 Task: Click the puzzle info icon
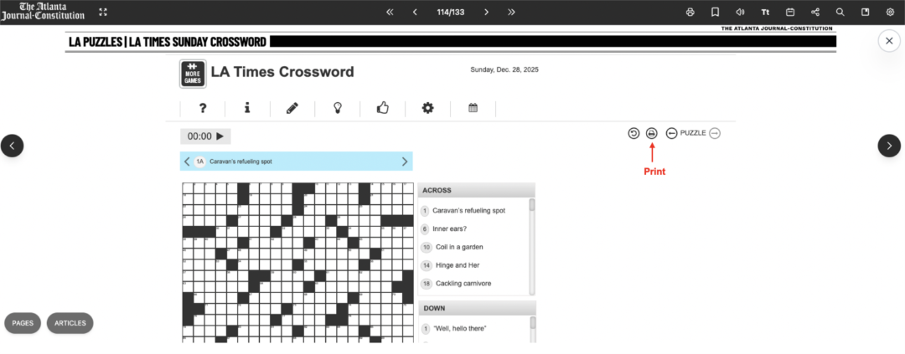(x=247, y=108)
